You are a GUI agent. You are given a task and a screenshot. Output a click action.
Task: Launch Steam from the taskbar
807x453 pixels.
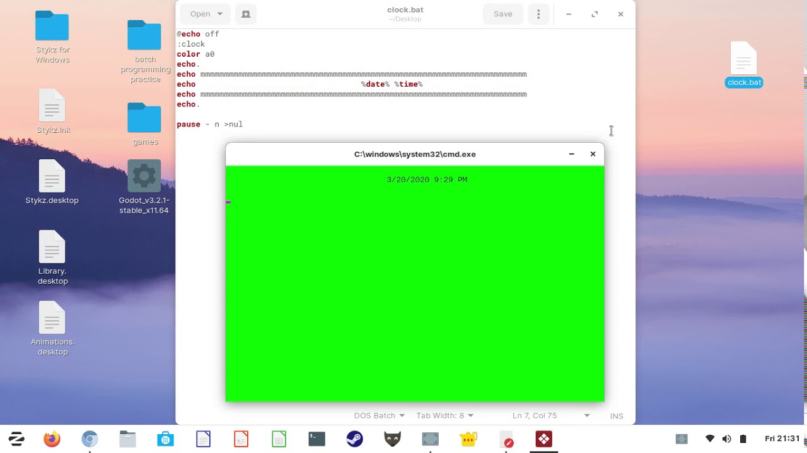pos(354,439)
